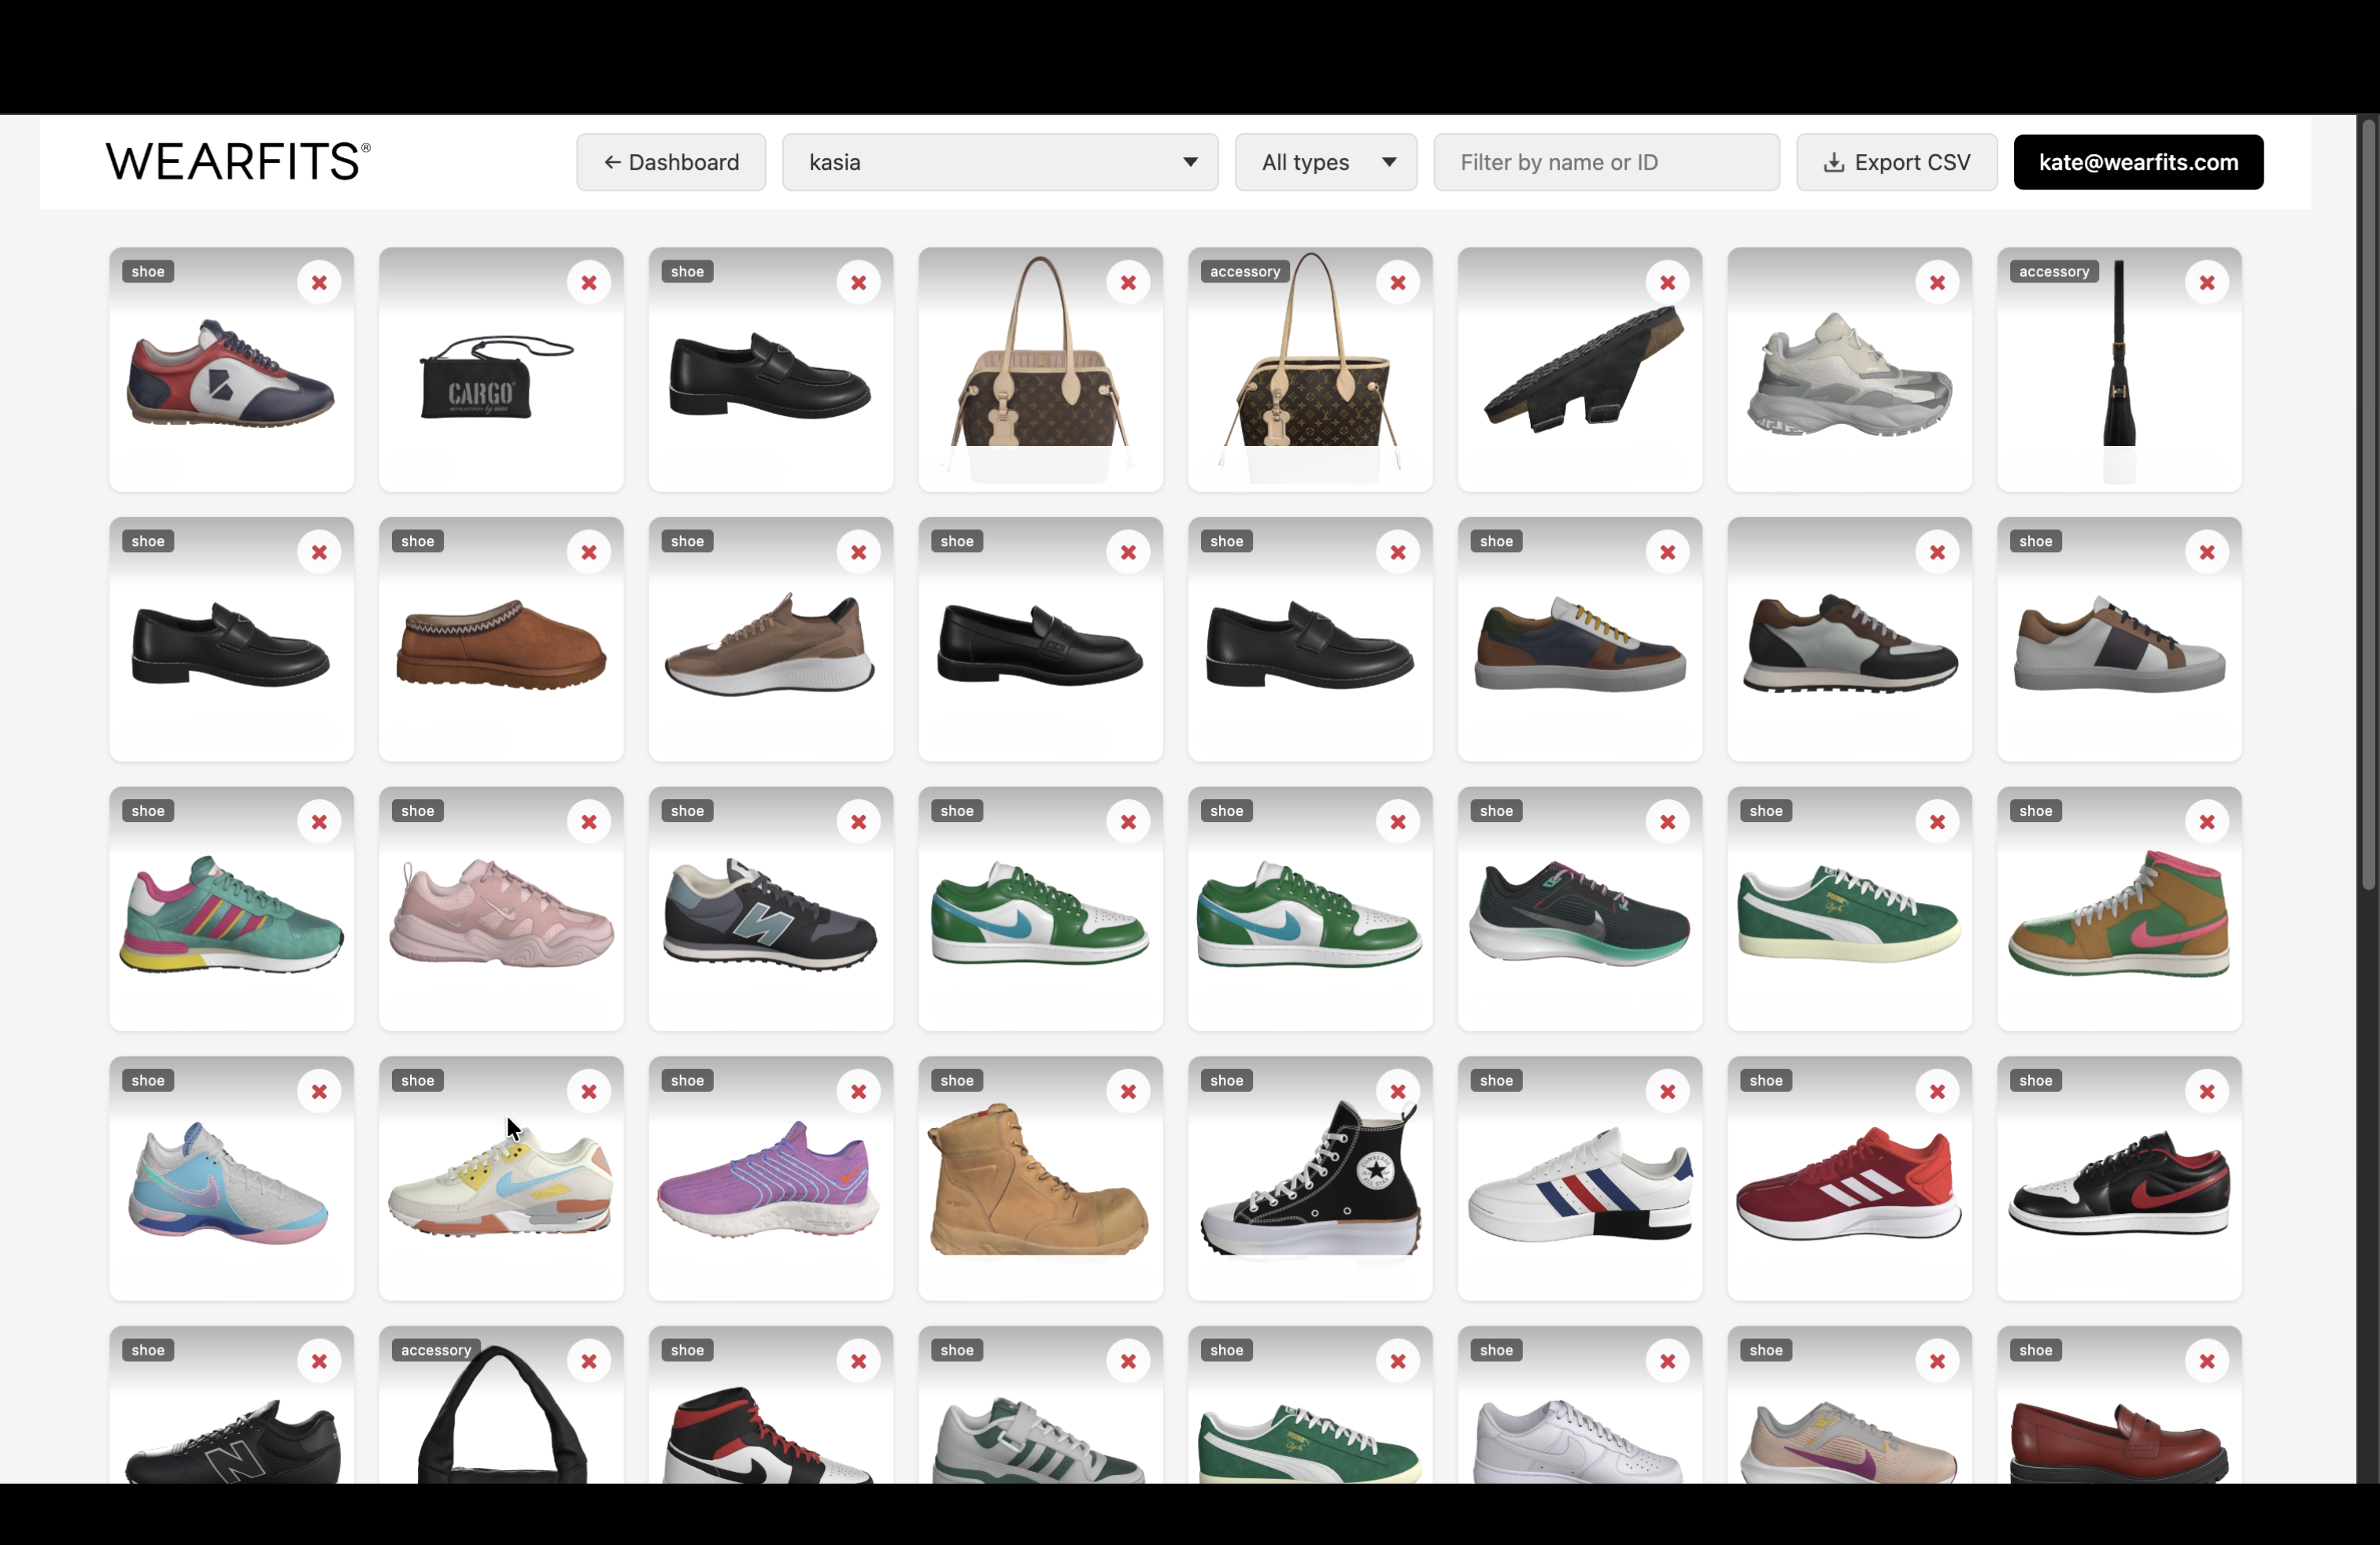Open kate@wearfits.com account button
Viewport: 2380px width, 1545px height.
[x=2138, y=162]
